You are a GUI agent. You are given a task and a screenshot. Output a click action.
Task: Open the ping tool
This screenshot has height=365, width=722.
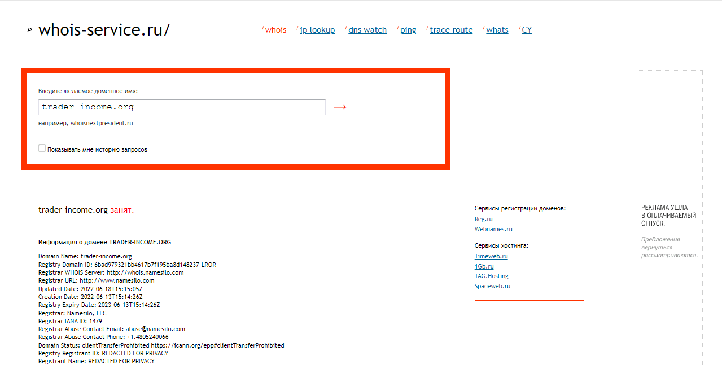tap(408, 30)
